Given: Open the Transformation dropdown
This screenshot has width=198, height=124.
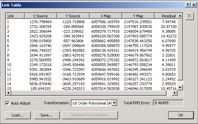Looking at the screenshot, I should (115, 103).
